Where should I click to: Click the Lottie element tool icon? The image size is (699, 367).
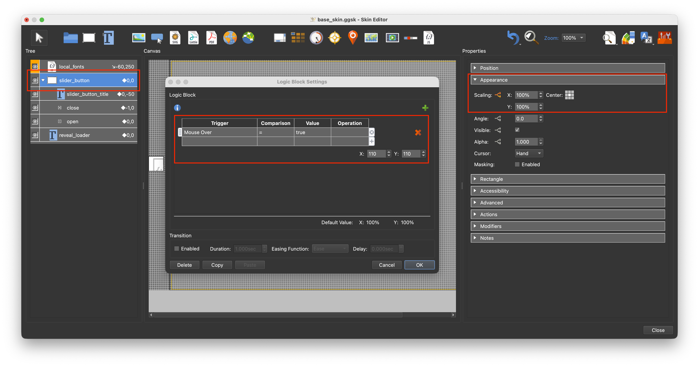[193, 38]
